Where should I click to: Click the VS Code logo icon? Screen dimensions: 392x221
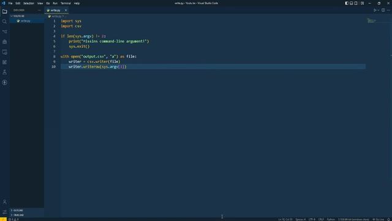[3, 3]
